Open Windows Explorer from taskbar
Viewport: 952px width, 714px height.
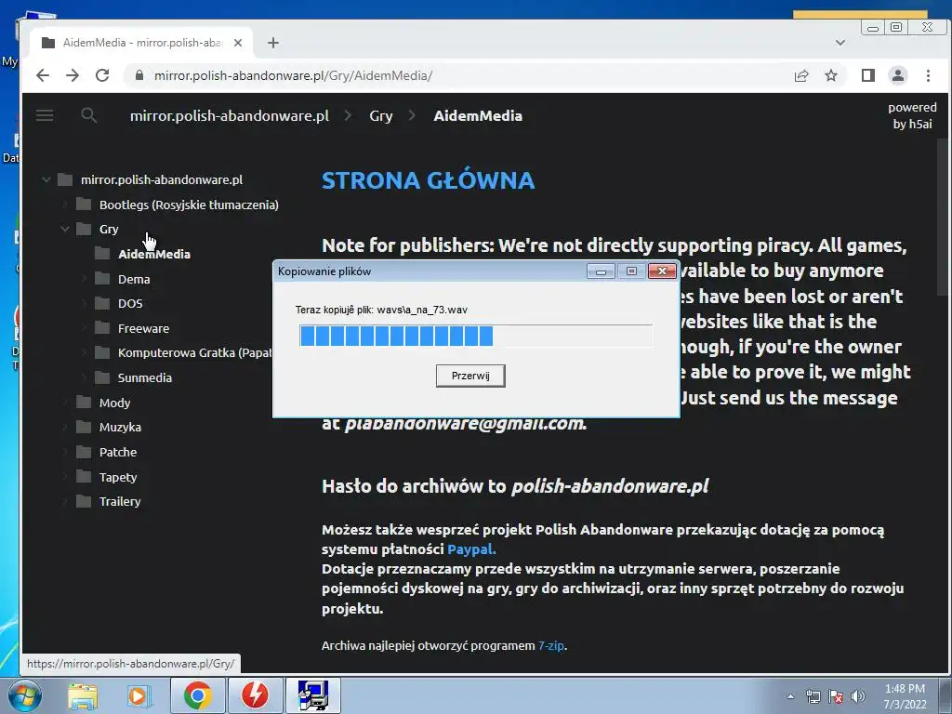pyautogui.click(x=83, y=695)
